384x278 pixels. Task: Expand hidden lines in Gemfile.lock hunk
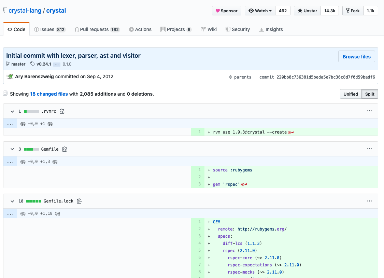coord(10,213)
